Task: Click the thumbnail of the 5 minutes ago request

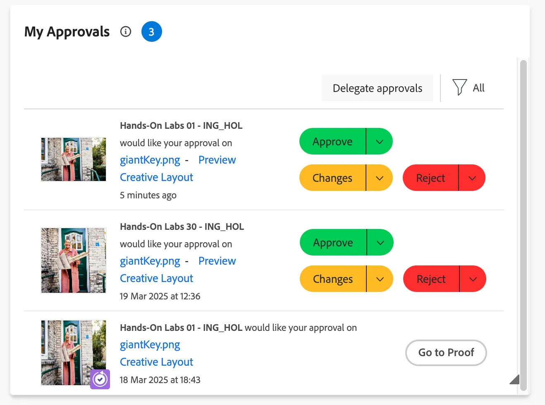Action: point(74,159)
